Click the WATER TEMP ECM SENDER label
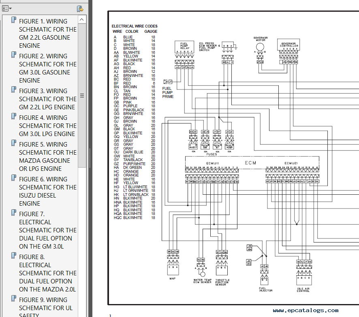Screen dimensions: 359x317 (x=203, y=281)
